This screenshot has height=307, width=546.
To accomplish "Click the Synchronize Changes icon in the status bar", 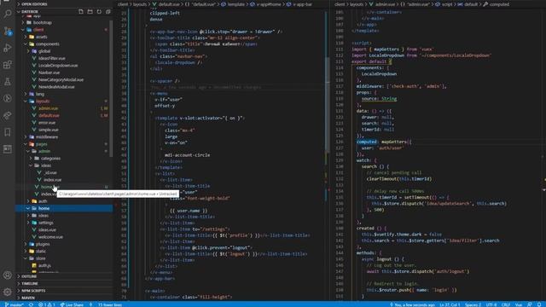I will (31, 304).
